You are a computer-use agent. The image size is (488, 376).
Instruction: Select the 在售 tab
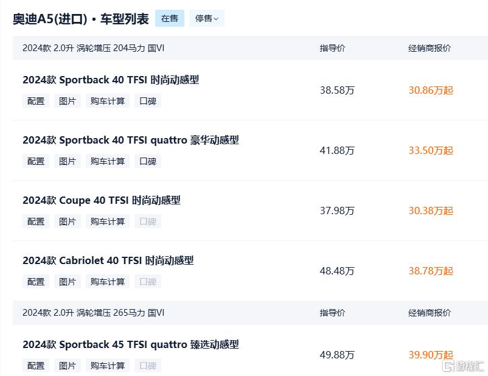pyautogui.click(x=170, y=18)
